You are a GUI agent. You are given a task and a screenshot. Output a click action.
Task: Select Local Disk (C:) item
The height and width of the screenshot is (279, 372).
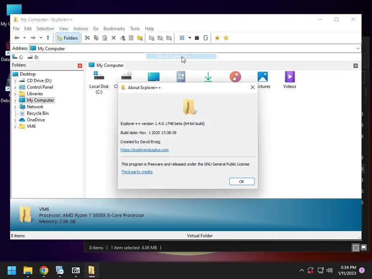[x=99, y=82]
